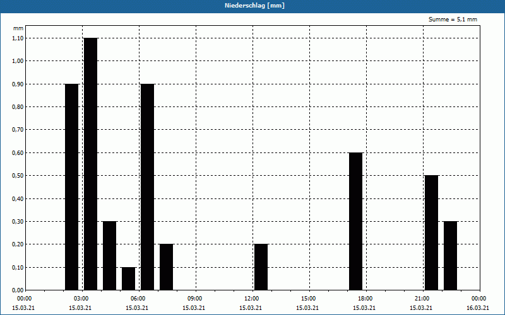The height and width of the screenshot is (315, 505).
Task: Select the 0,20 bar at 12:00
Action: (261, 267)
